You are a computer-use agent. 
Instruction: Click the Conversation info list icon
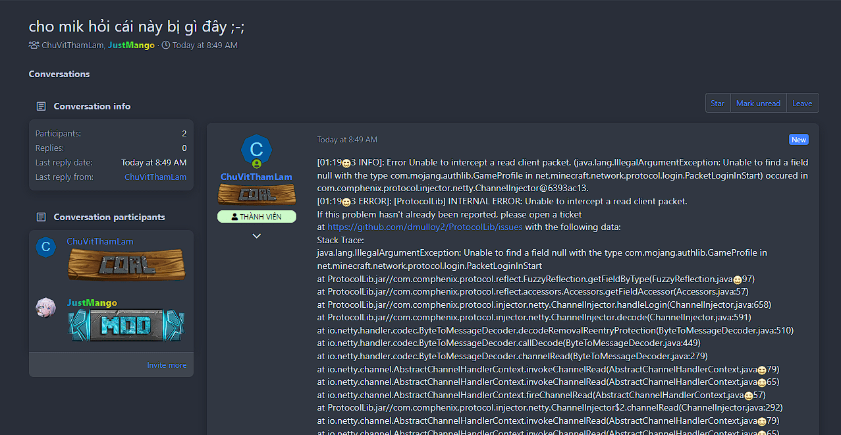pos(41,106)
